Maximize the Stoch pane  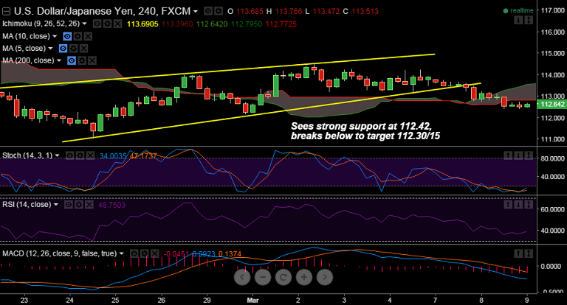[x=529, y=155]
